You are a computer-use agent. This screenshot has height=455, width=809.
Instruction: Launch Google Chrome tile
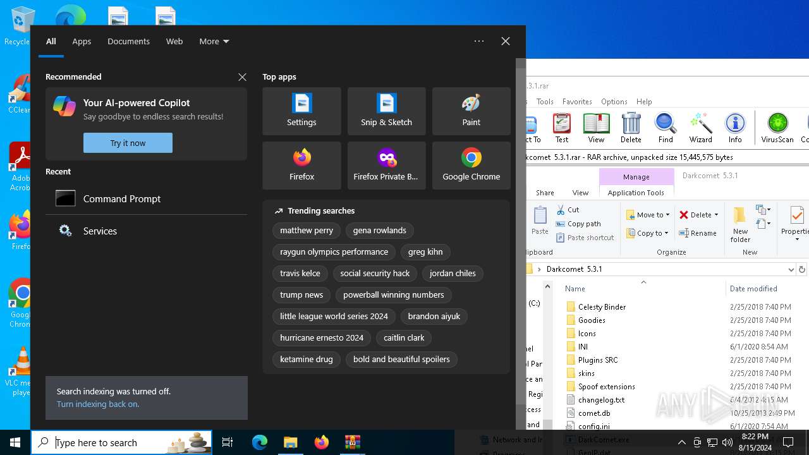click(471, 166)
